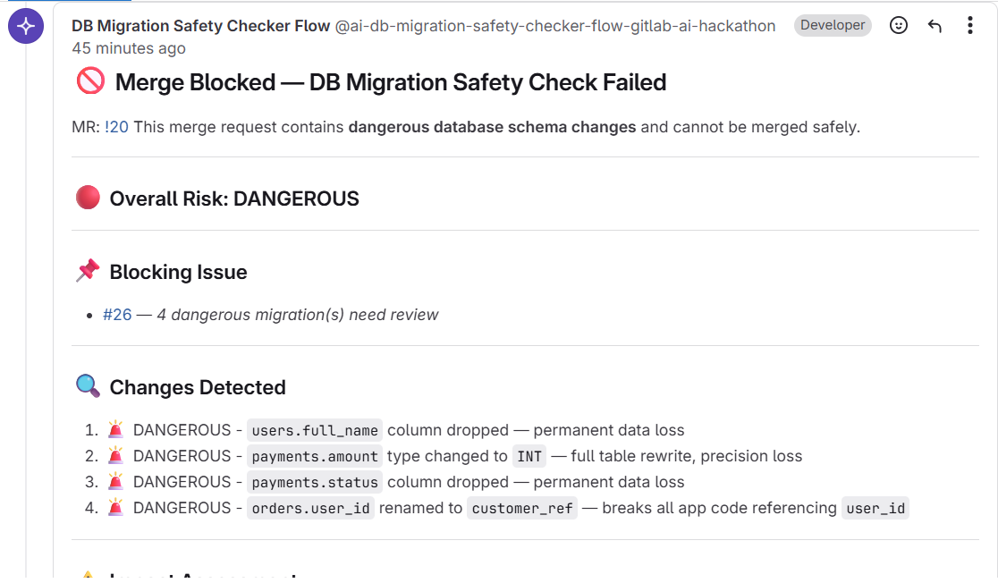Add an emoji reaction to the comment
The width and height of the screenshot is (998, 583).
(x=899, y=26)
